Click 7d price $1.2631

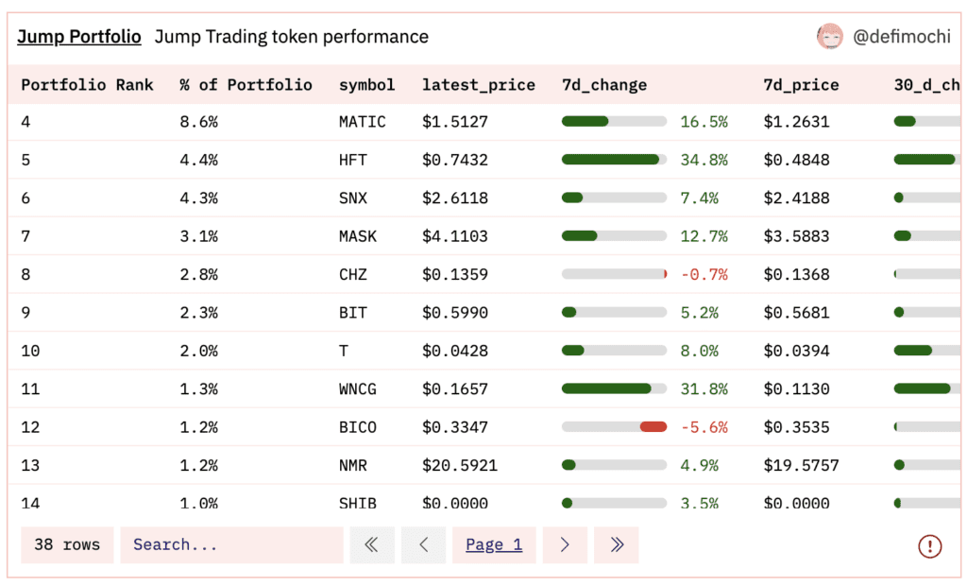(x=796, y=122)
